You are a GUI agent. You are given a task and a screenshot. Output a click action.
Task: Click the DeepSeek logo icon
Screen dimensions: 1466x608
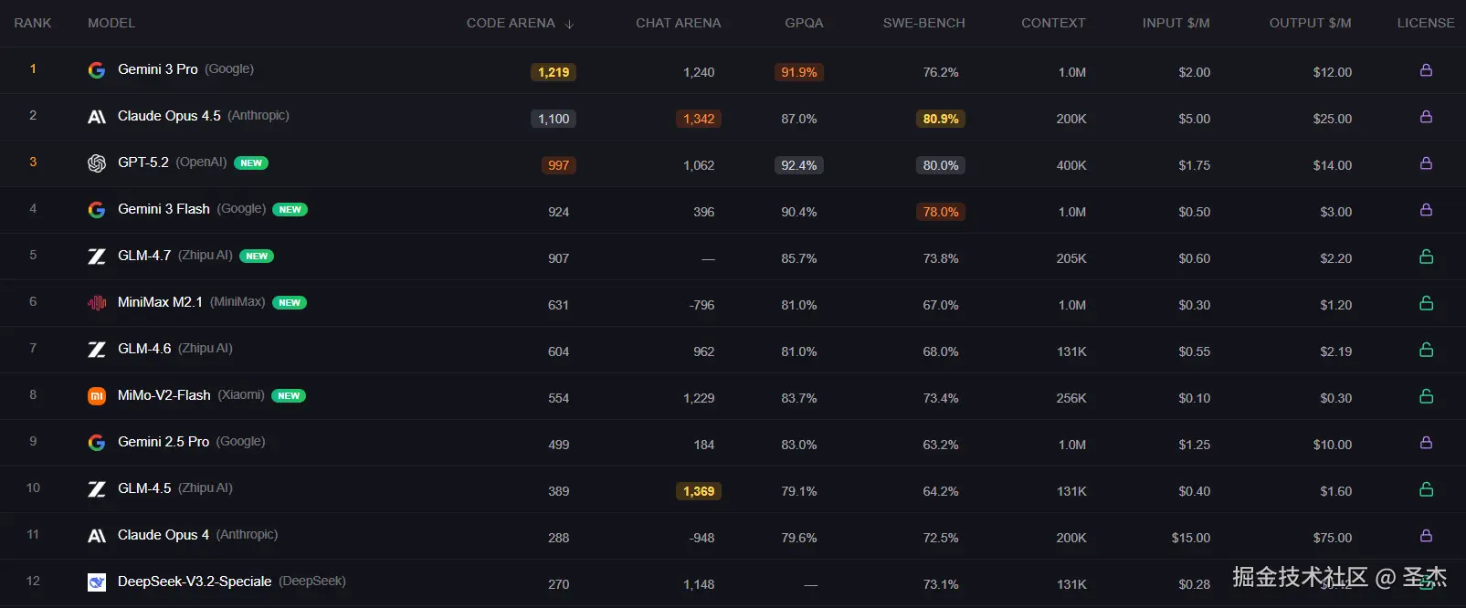pyautogui.click(x=96, y=582)
